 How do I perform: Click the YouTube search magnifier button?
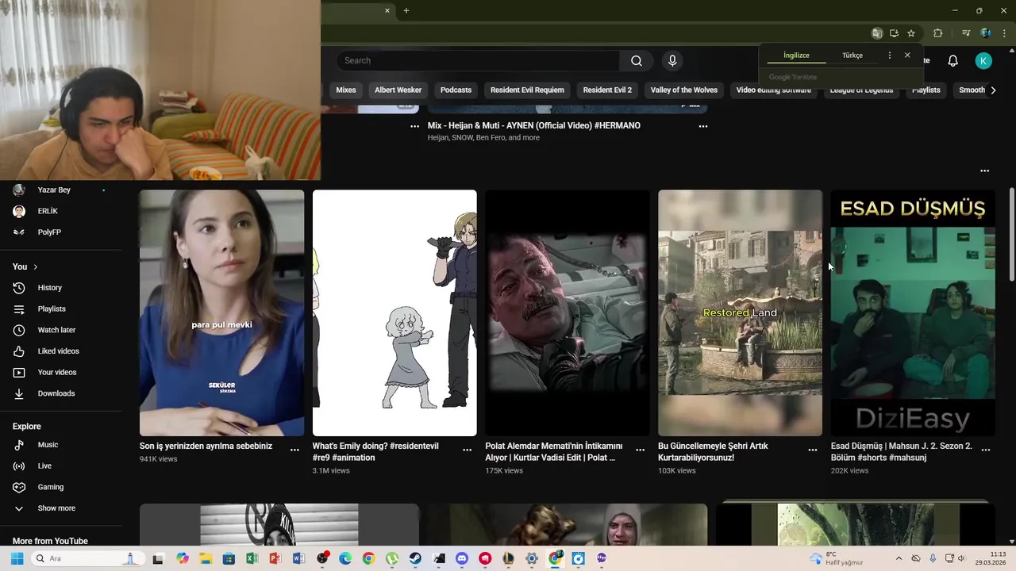(x=637, y=61)
